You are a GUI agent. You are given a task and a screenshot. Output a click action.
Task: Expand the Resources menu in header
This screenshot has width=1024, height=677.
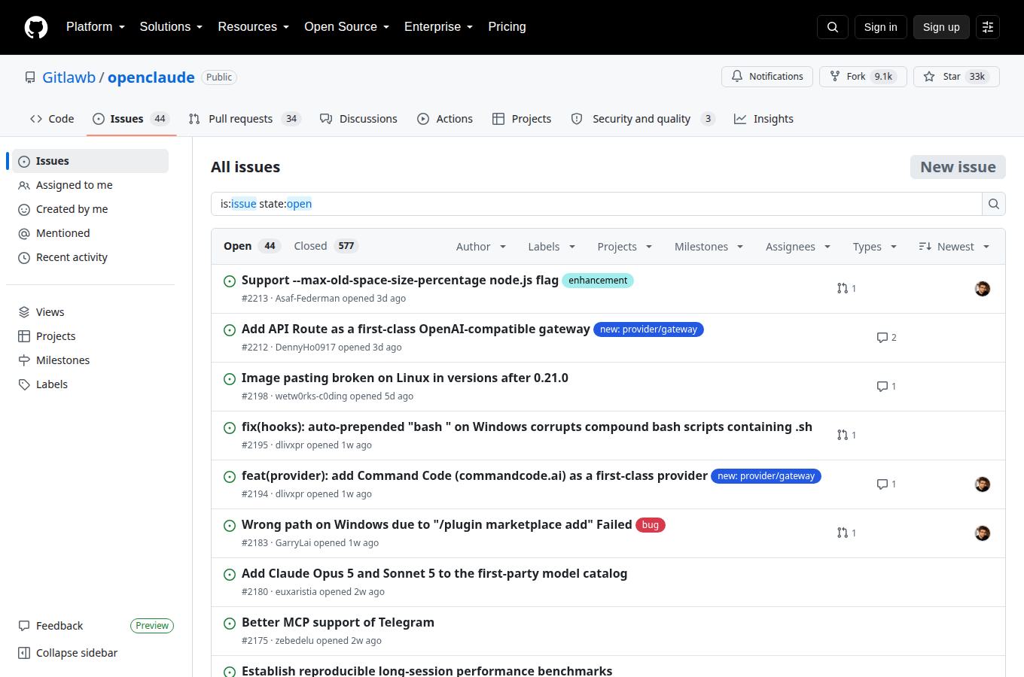pos(254,27)
